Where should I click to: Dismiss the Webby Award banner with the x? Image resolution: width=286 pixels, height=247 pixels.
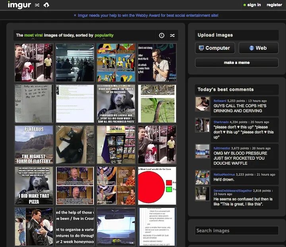coord(75,15)
